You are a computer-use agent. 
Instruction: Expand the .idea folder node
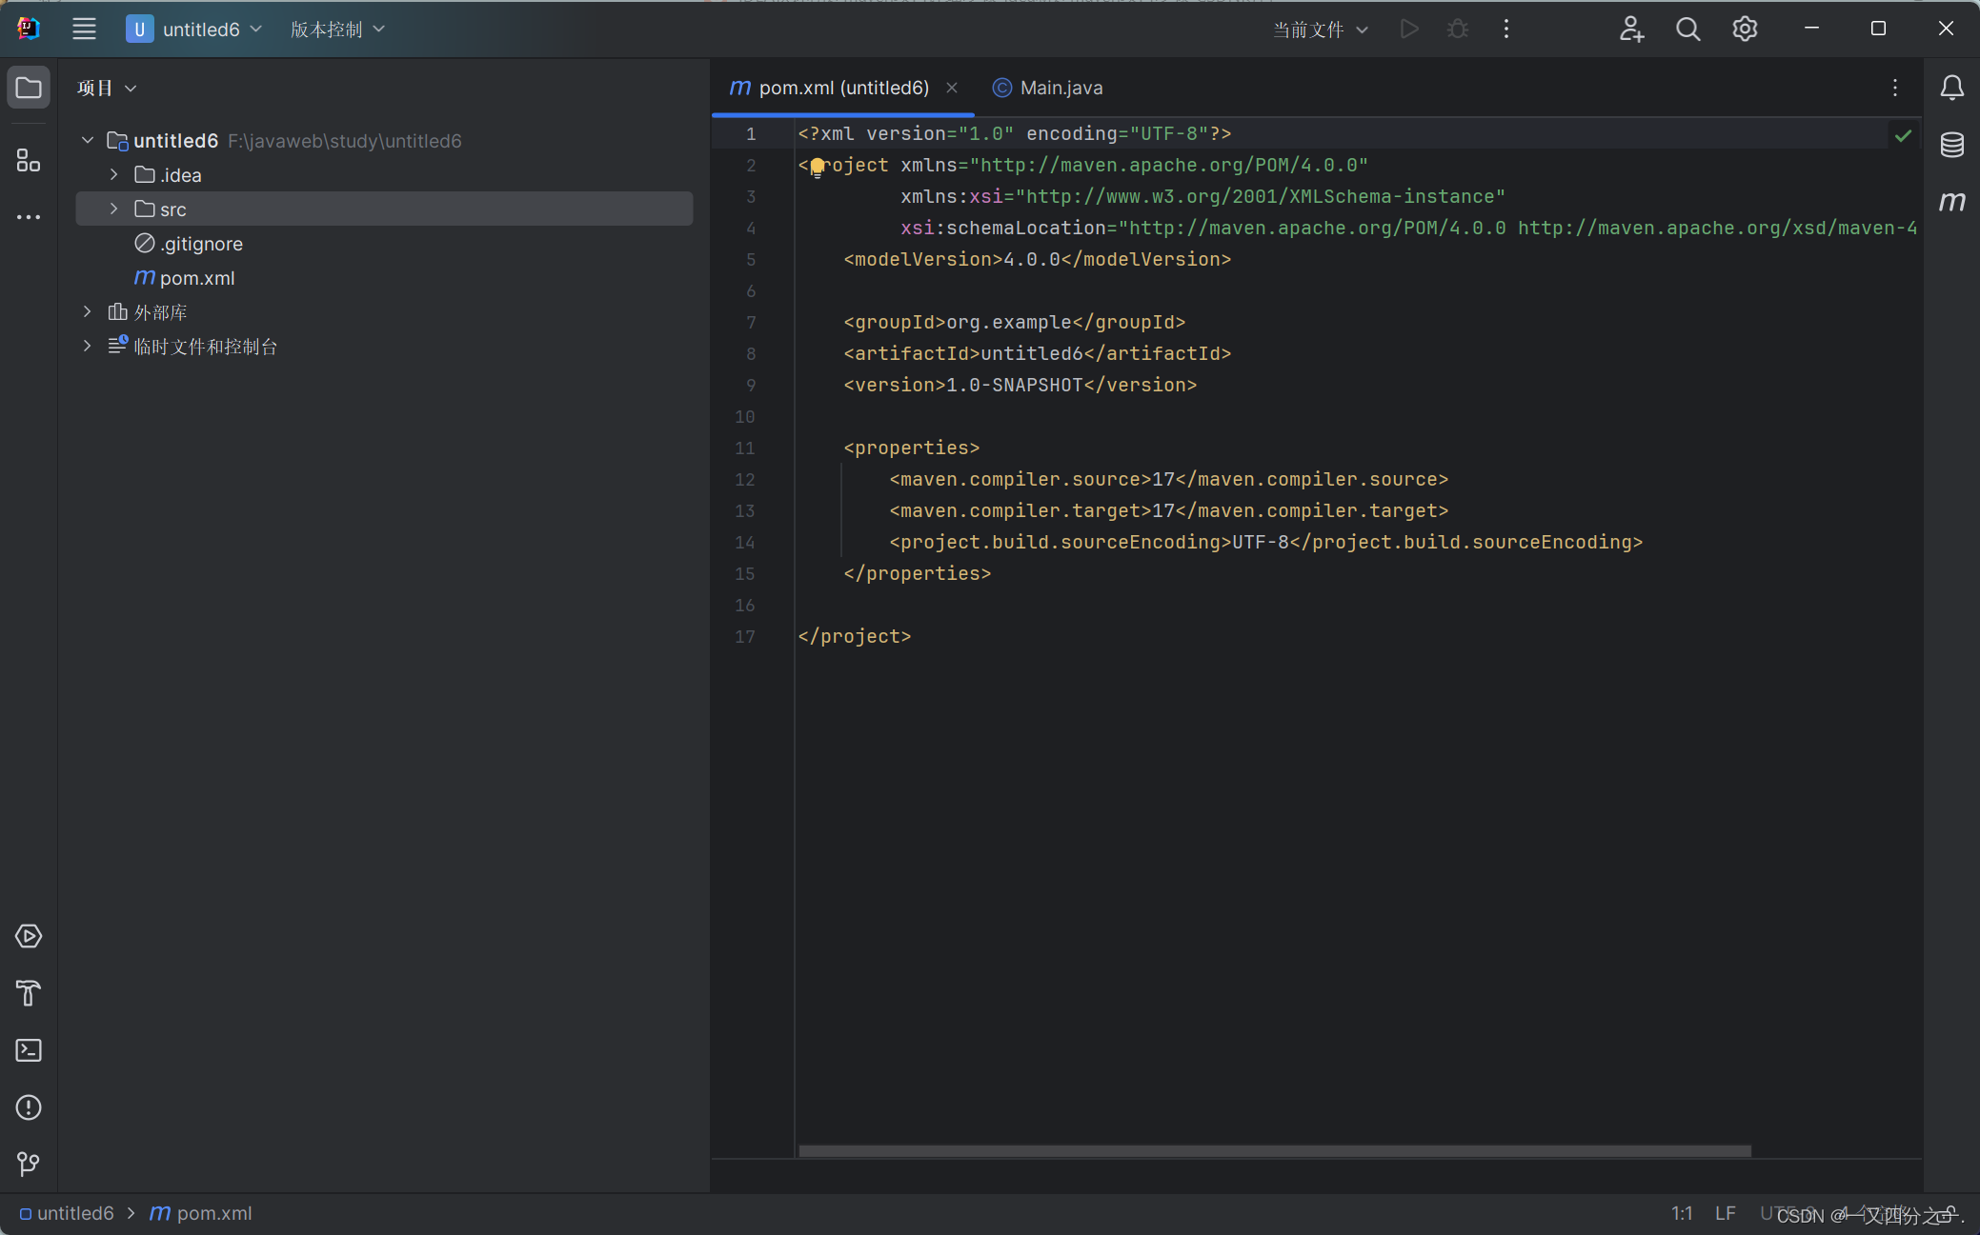pyautogui.click(x=114, y=173)
